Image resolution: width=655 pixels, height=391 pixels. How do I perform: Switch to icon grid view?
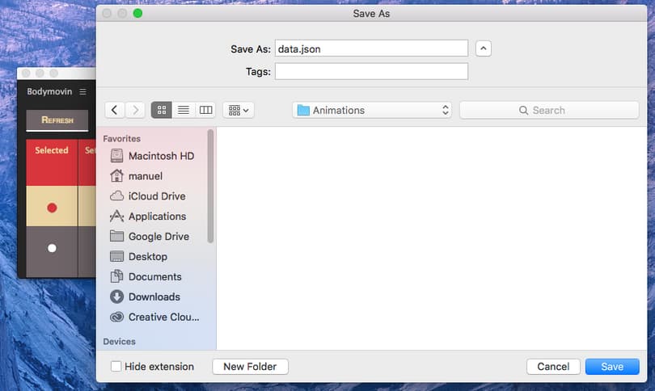pos(162,110)
